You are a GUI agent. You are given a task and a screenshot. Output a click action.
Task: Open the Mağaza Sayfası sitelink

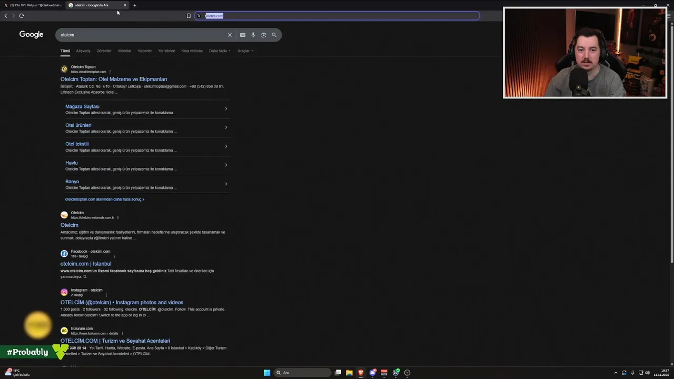(82, 106)
